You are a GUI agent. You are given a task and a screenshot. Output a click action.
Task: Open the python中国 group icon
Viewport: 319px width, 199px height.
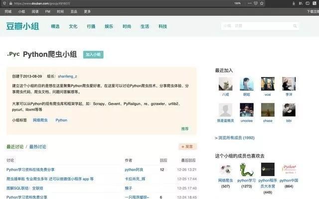[x=289, y=169]
